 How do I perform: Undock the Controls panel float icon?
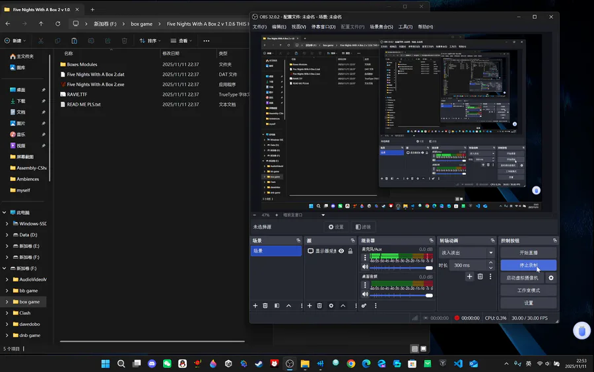coord(554,241)
